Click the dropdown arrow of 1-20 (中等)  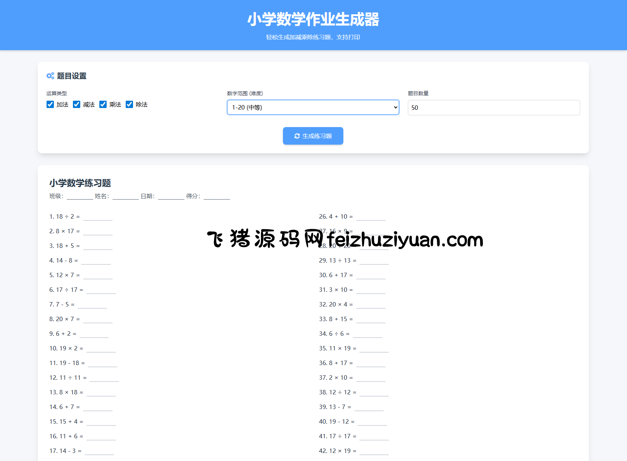click(395, 107)
